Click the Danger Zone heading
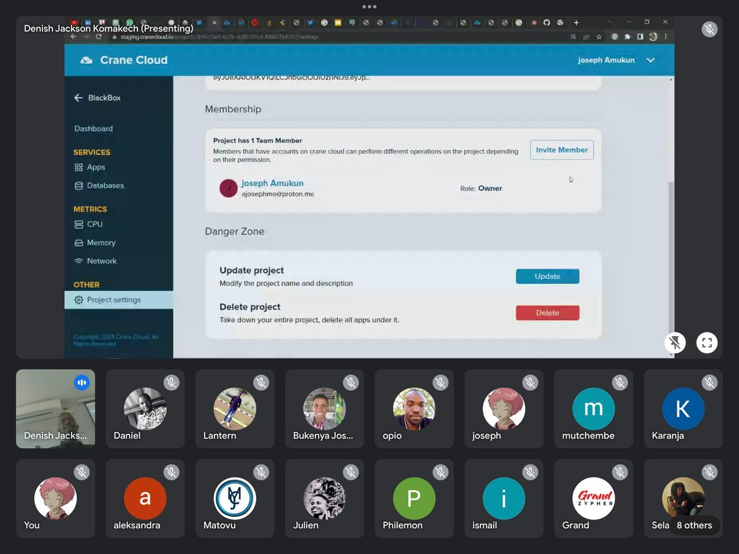 [235, 231]
